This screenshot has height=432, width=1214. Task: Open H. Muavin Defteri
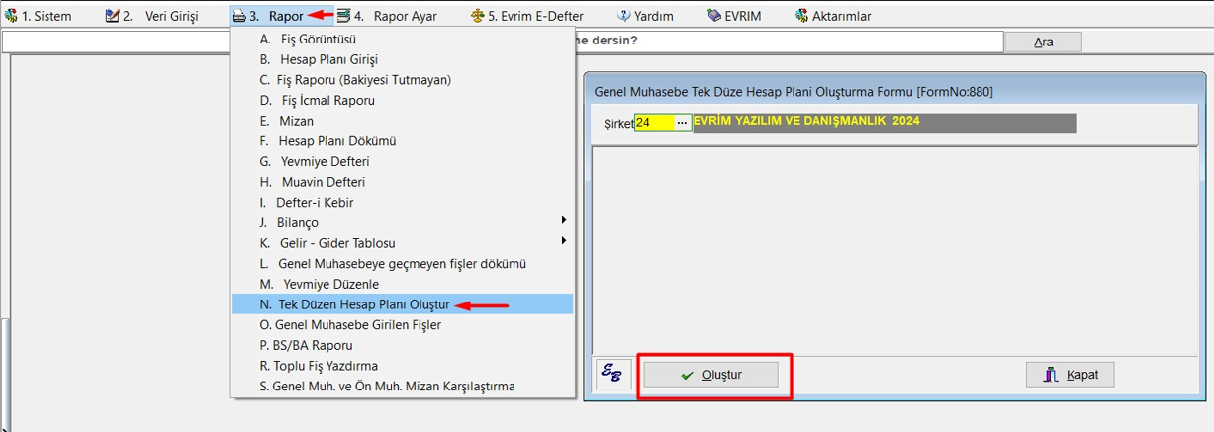(402, 182)
